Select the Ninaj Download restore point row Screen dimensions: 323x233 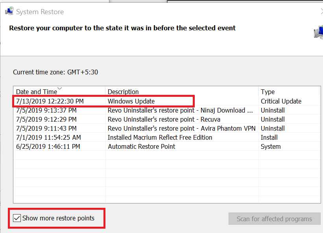click(x=166, y=110)
